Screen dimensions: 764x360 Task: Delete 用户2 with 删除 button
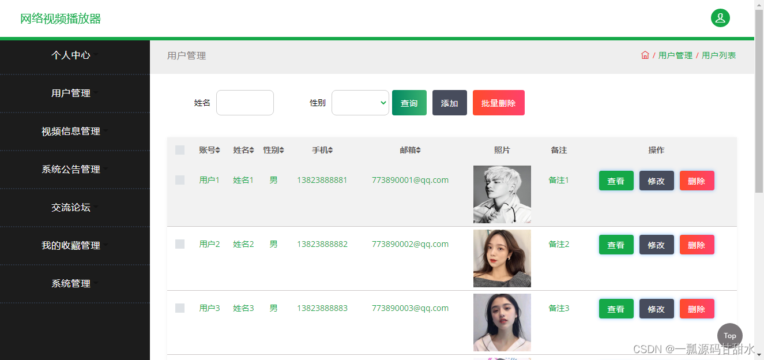coord(697,245)
